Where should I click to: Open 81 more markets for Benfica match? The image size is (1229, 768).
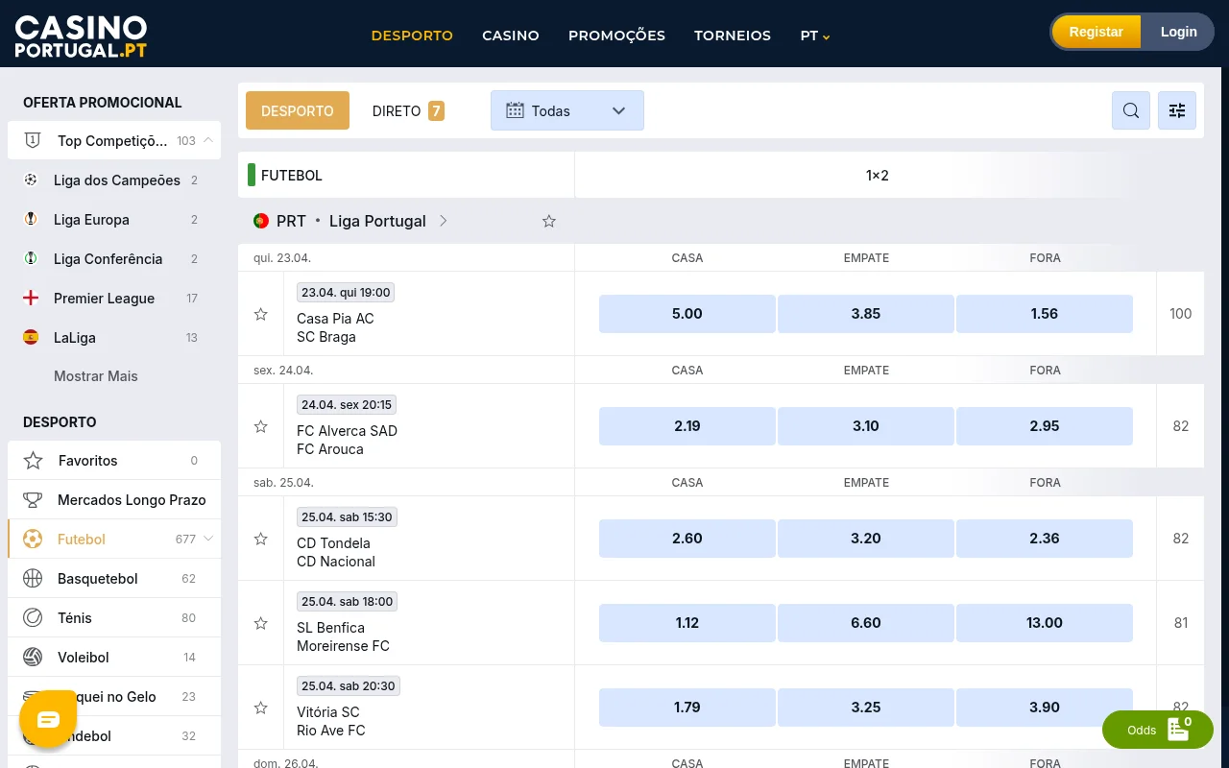(1181, 623)
